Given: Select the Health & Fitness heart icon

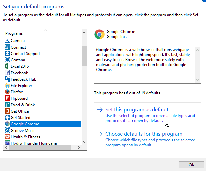Looking at the screenshot, I should click(x=7, y=137).
